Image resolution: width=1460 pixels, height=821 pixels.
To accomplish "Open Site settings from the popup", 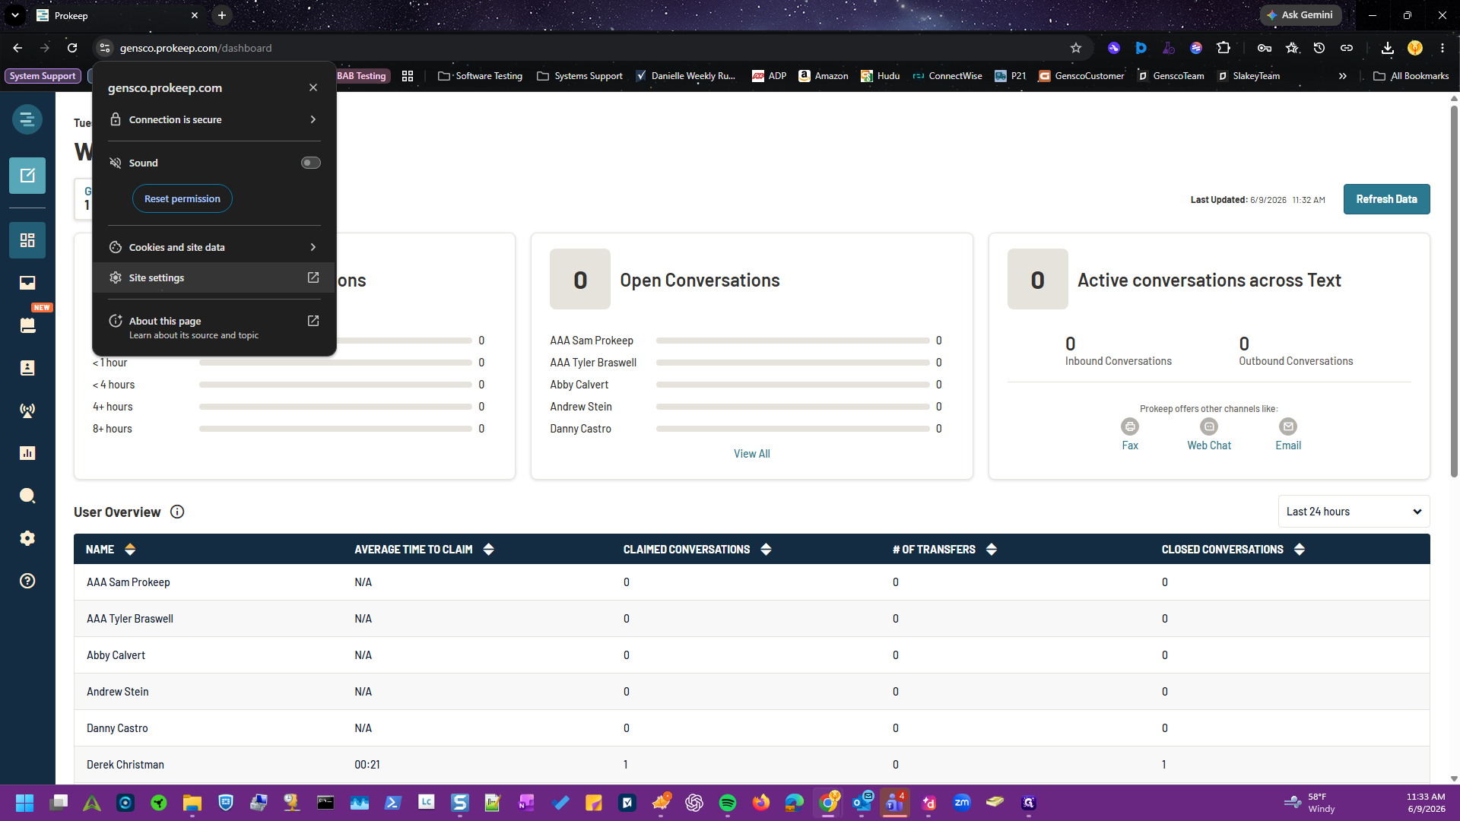I will [214, 277].
